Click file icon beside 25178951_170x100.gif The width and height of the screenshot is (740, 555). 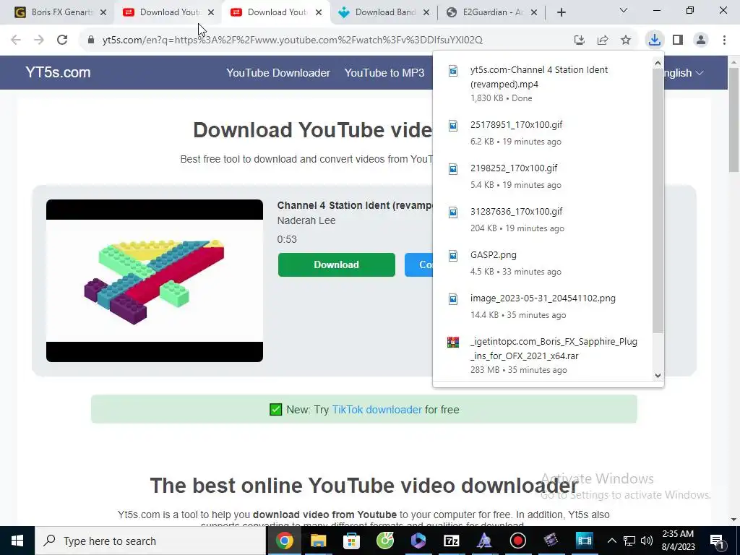coord(453,126)
